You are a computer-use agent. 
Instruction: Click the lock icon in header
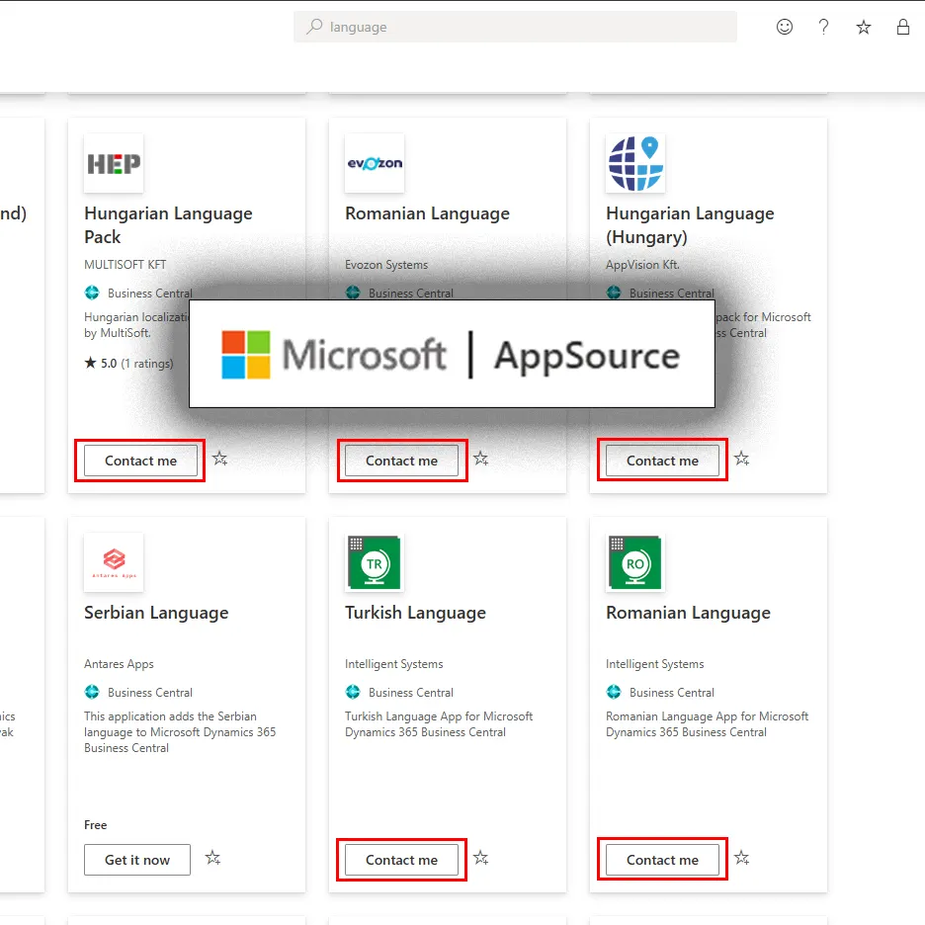pos(902,27)
